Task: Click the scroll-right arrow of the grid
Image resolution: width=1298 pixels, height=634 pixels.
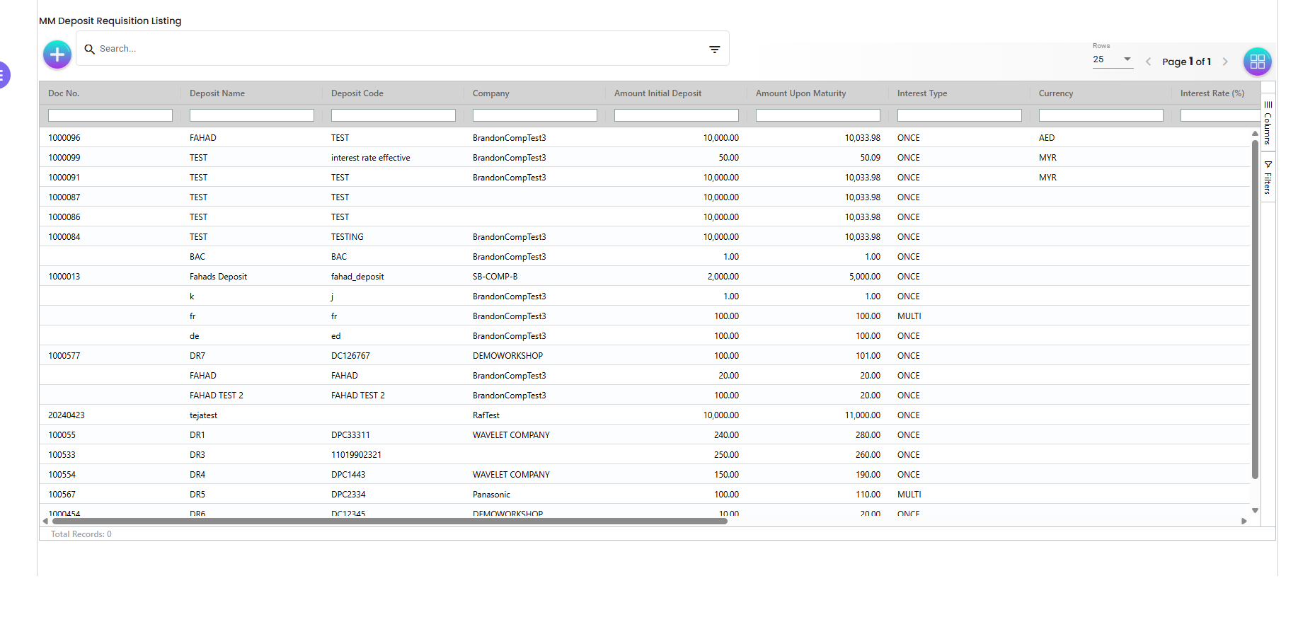Action: click(1244, 521)
